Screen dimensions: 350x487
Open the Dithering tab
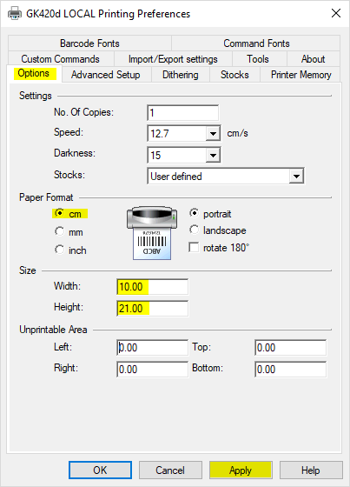(x=181, y=75)
